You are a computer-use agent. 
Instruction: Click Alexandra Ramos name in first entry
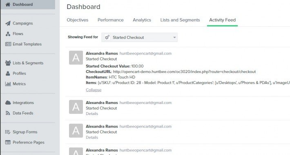(x=102, y=53)
